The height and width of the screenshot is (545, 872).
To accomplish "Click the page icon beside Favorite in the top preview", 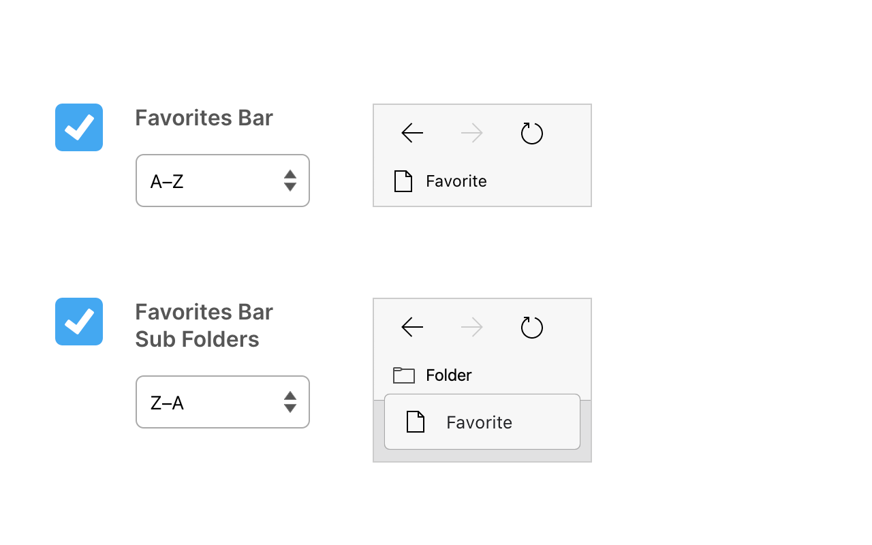I will [403, 181].
